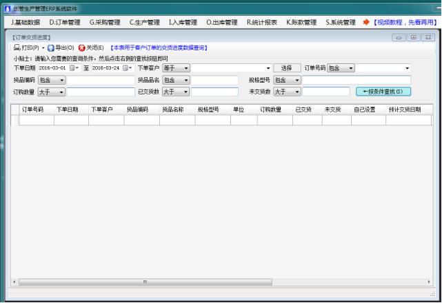
Task: Open the D.订单管理 menu
Action: coord(65,22)
